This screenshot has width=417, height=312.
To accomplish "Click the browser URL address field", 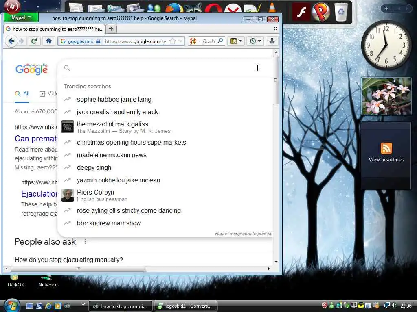I will tap(136, 41).
